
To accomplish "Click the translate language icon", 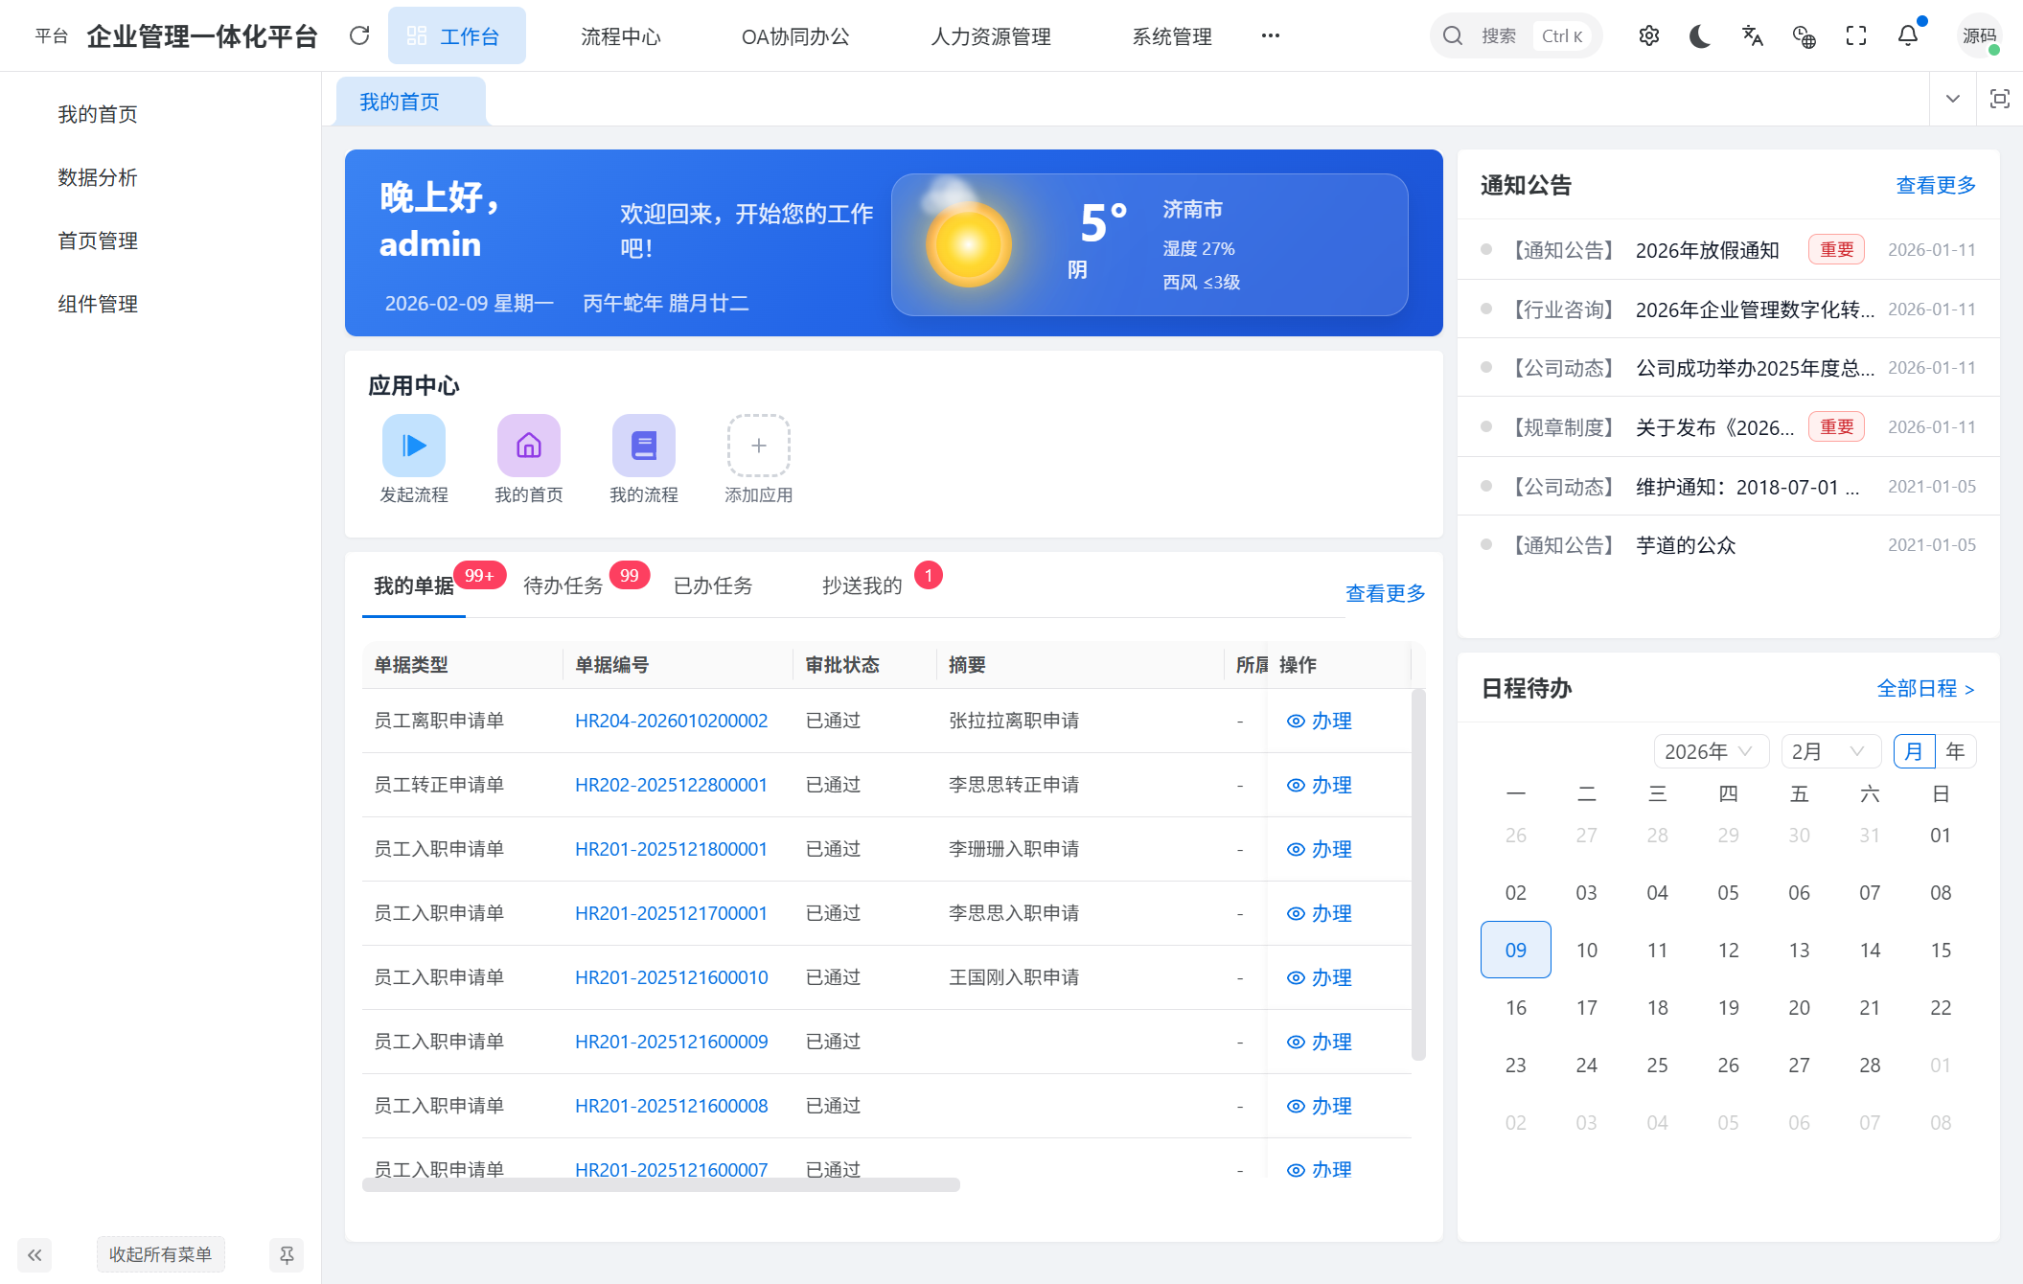I will tap(1753, 35).
